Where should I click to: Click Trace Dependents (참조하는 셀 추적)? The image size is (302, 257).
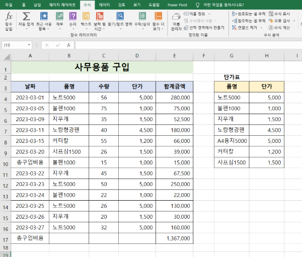click(x=249, y=21)
